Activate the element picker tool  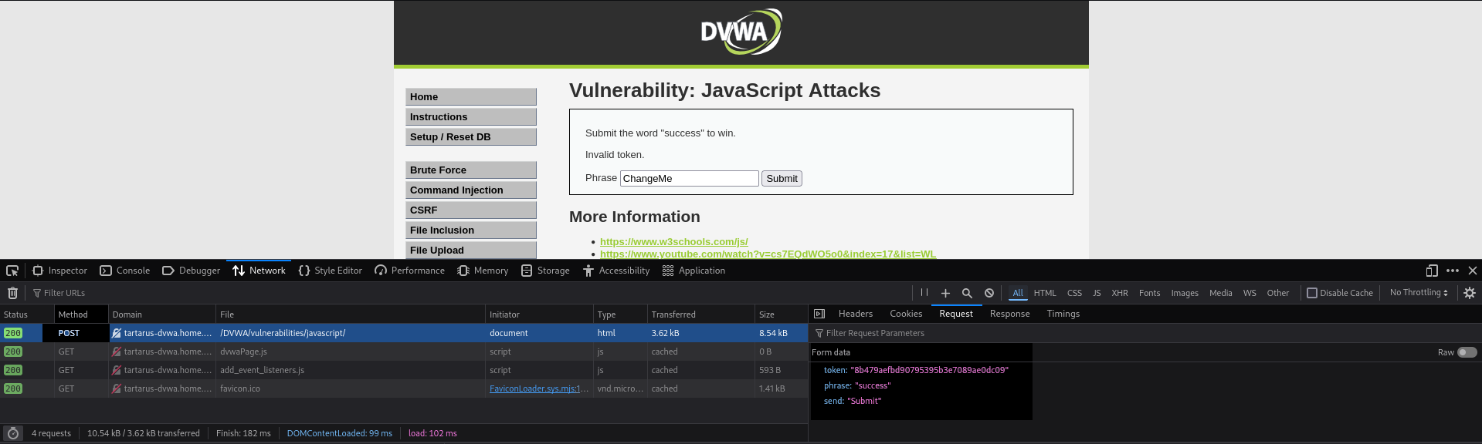point(12,271)
